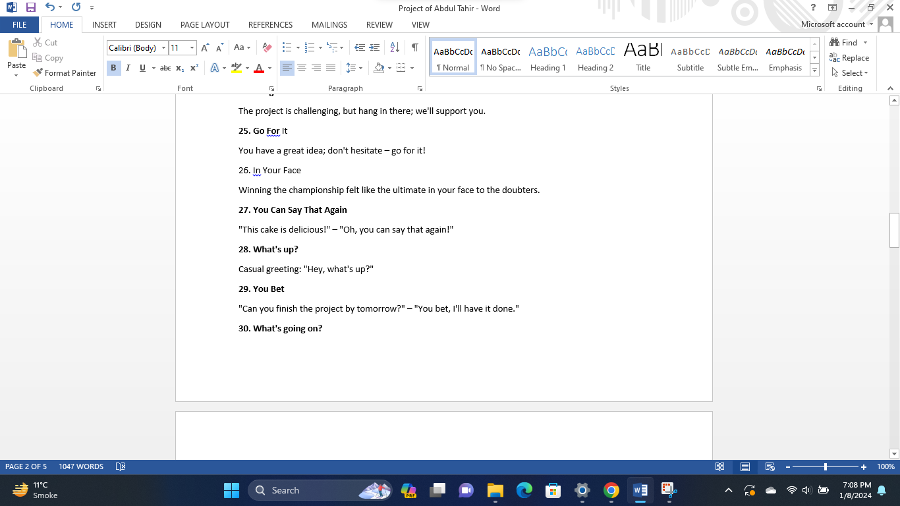Open the Calibri (Body) font name dropdown
Image resolution: width=900 pixels, height=506 pixels.
[164, 47]
